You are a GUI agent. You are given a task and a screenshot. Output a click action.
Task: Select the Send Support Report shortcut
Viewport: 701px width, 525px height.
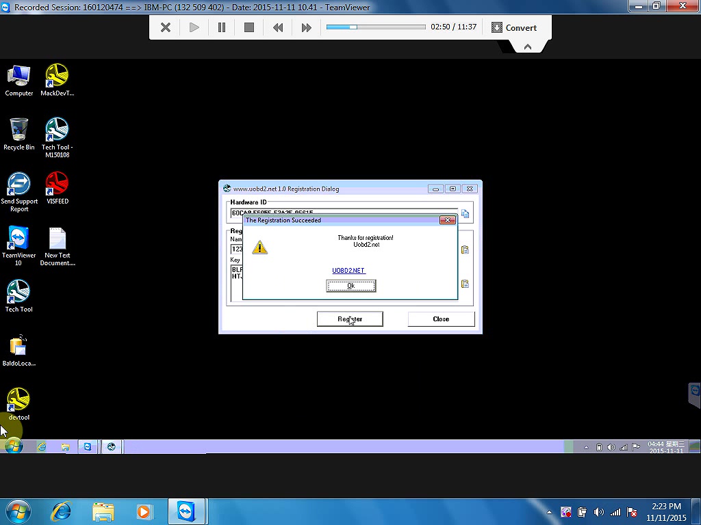click(x=19, y=192)
